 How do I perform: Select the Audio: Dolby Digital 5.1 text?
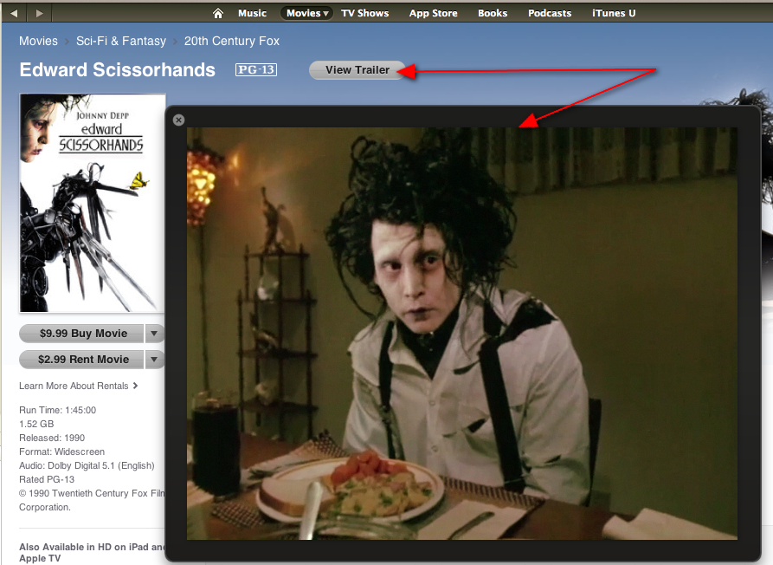[x=87, y=465]
